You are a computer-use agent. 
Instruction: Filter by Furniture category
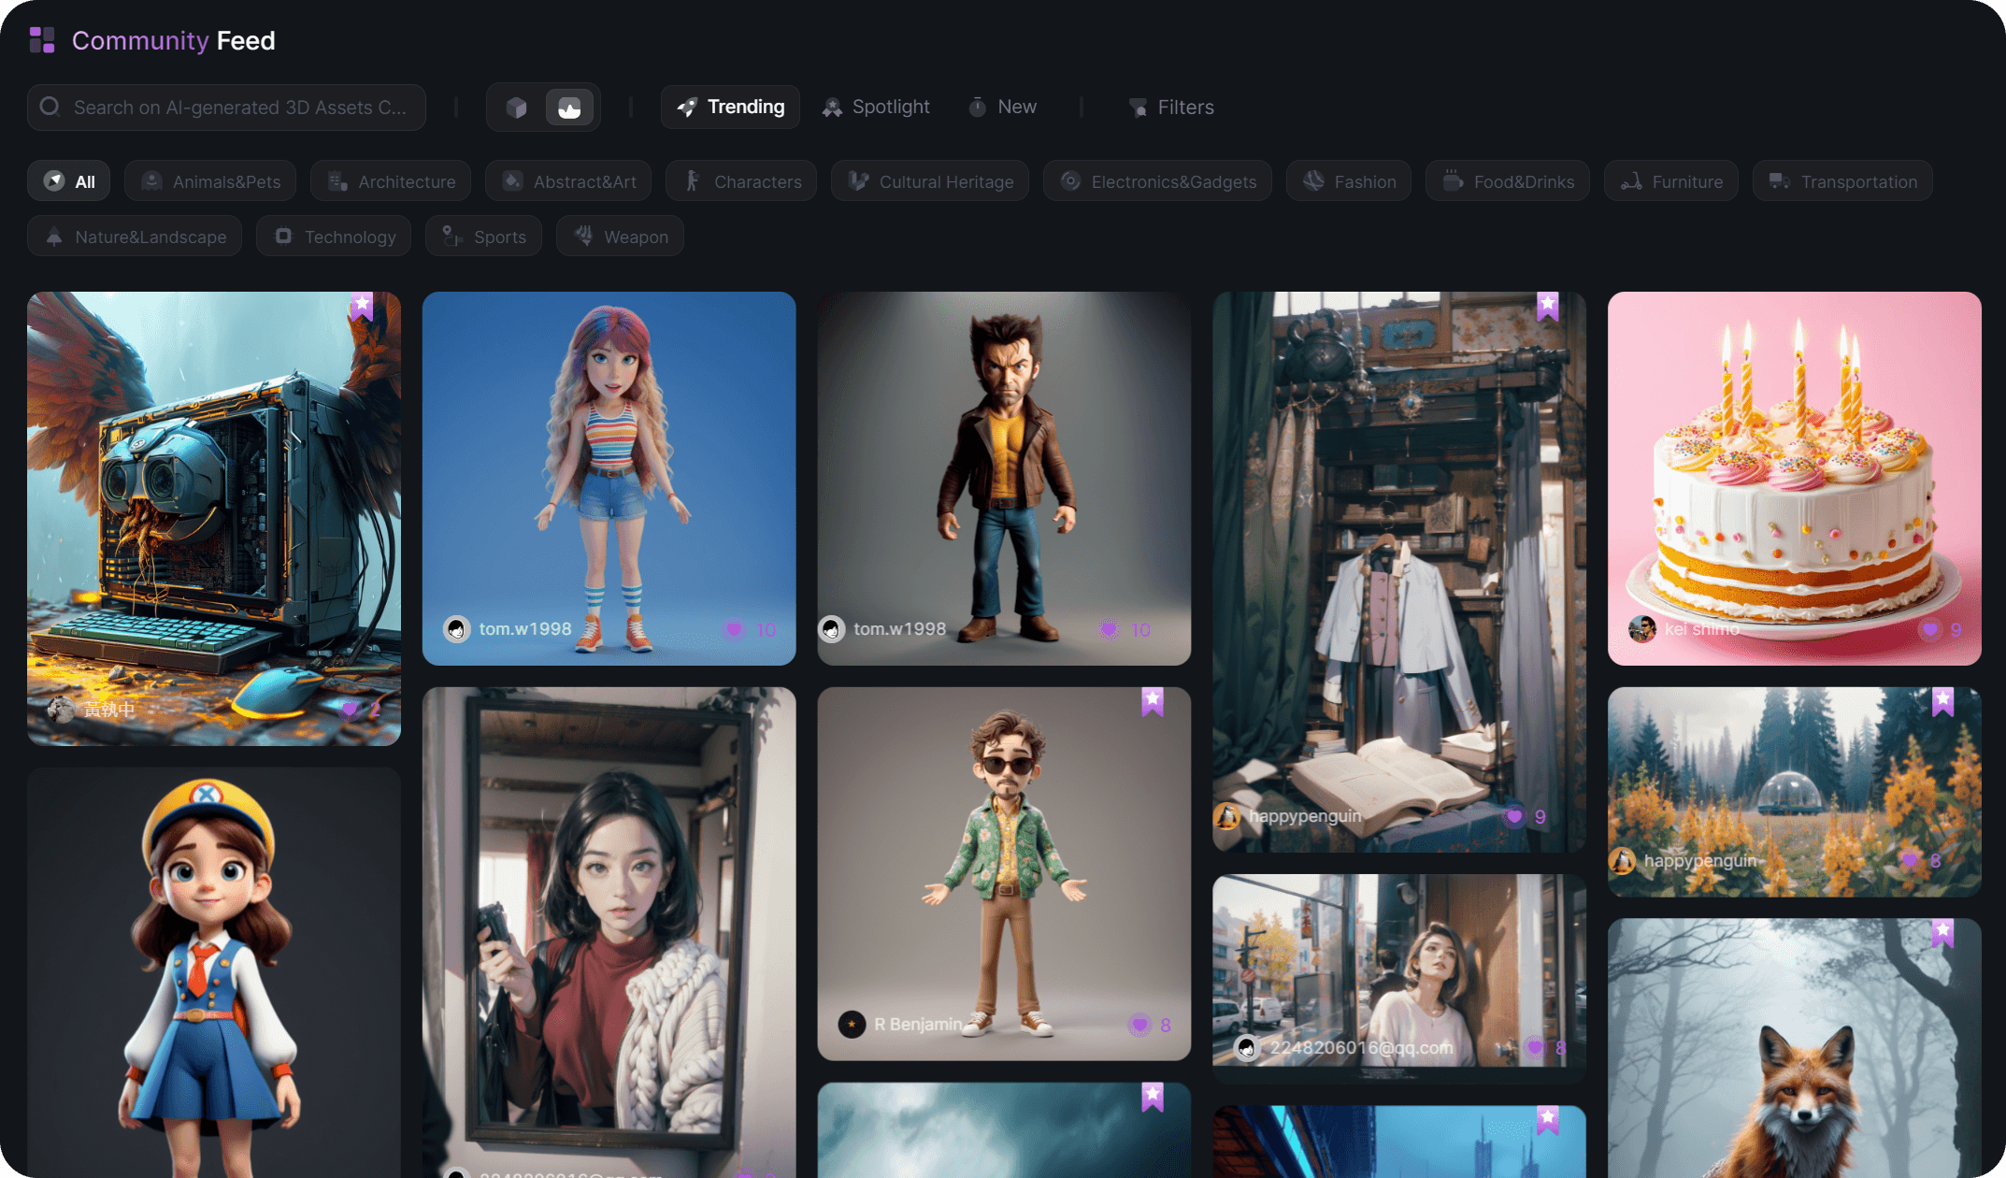(1671, 181)
